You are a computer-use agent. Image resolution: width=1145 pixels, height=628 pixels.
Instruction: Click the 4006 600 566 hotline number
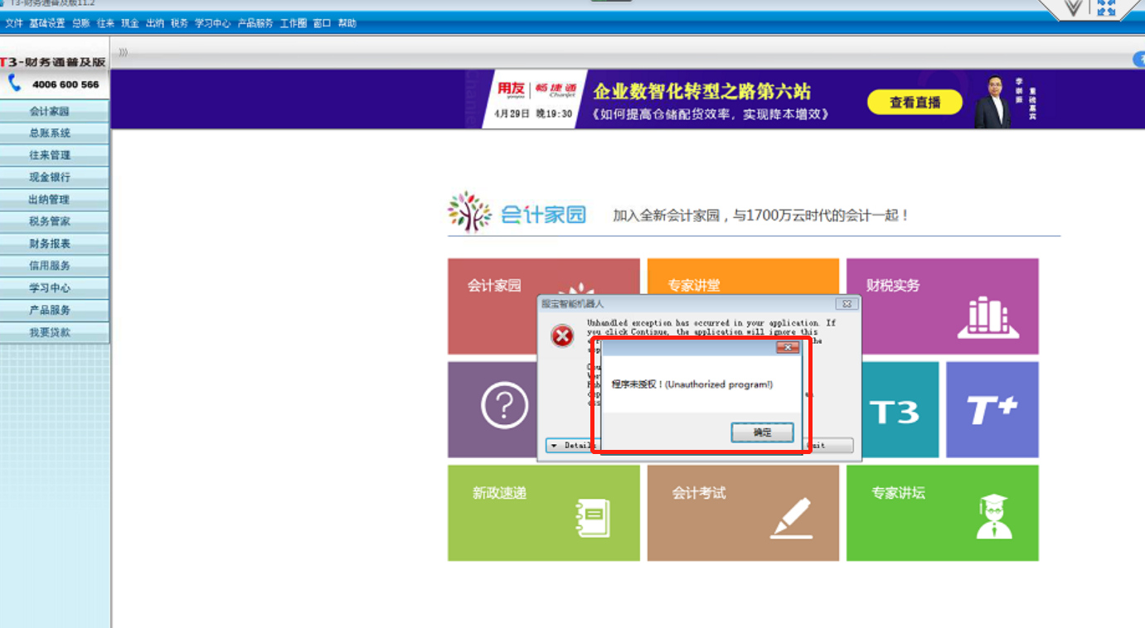[65, 85]
